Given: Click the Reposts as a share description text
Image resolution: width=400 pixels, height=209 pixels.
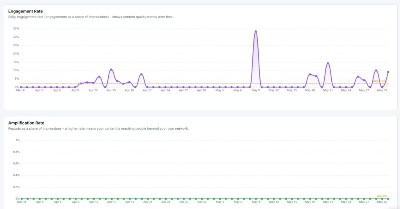Looking at the screenshot, I should 98,128.
